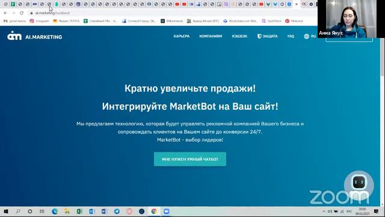Click the РУС input language indicator
This screenshot has width=385, height=217.
(x=349, y=212)
